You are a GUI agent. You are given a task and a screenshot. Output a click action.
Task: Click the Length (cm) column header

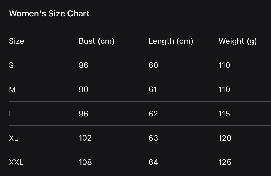tap(171, 41)
